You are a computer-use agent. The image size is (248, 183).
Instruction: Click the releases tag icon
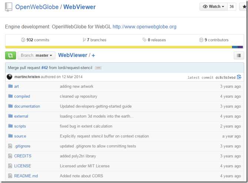pyautogui.click(x=144, y=40)
